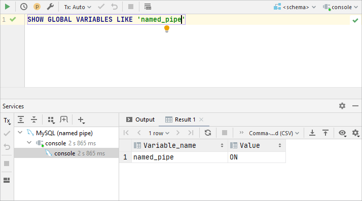Image resolution: width=362 pixels, height=201 pixels.
Task: Expand all Services tree nodes
Action: [21, 119]
